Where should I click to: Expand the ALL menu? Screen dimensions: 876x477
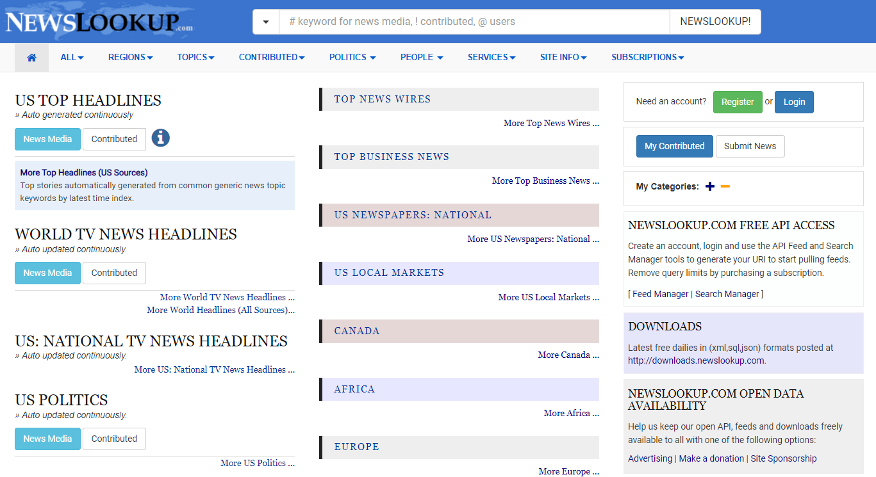[72, 57]
